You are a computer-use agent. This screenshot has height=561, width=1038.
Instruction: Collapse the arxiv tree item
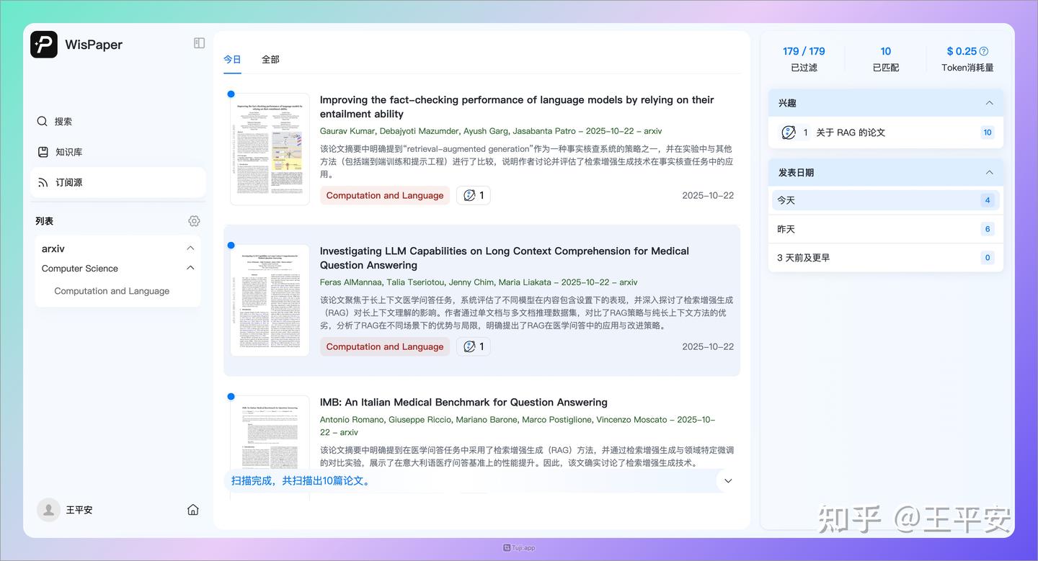point(190,247)
